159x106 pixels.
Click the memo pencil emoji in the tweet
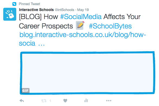coord(80,25)
